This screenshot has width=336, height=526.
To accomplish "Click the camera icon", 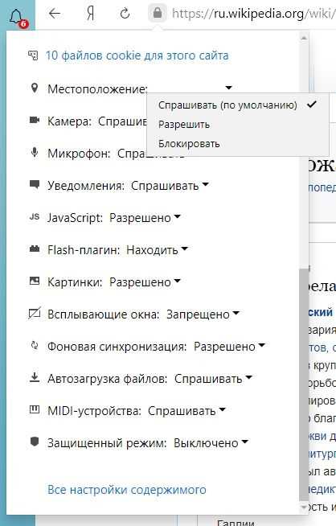I will (35, 120).
